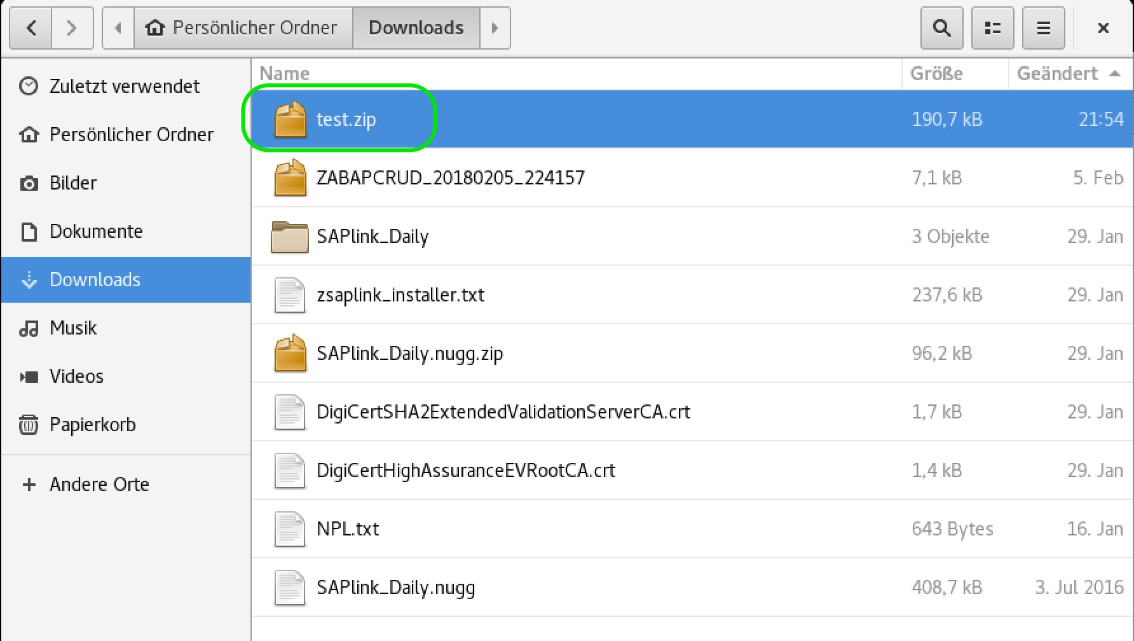Click the Videos sidebar icon
Image resolution: width=1134 pixels, height=641 pixels.
tap(29, 376)
